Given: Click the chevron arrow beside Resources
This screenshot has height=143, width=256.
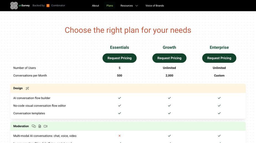Looking at the screenshot, I should point(137,6).
